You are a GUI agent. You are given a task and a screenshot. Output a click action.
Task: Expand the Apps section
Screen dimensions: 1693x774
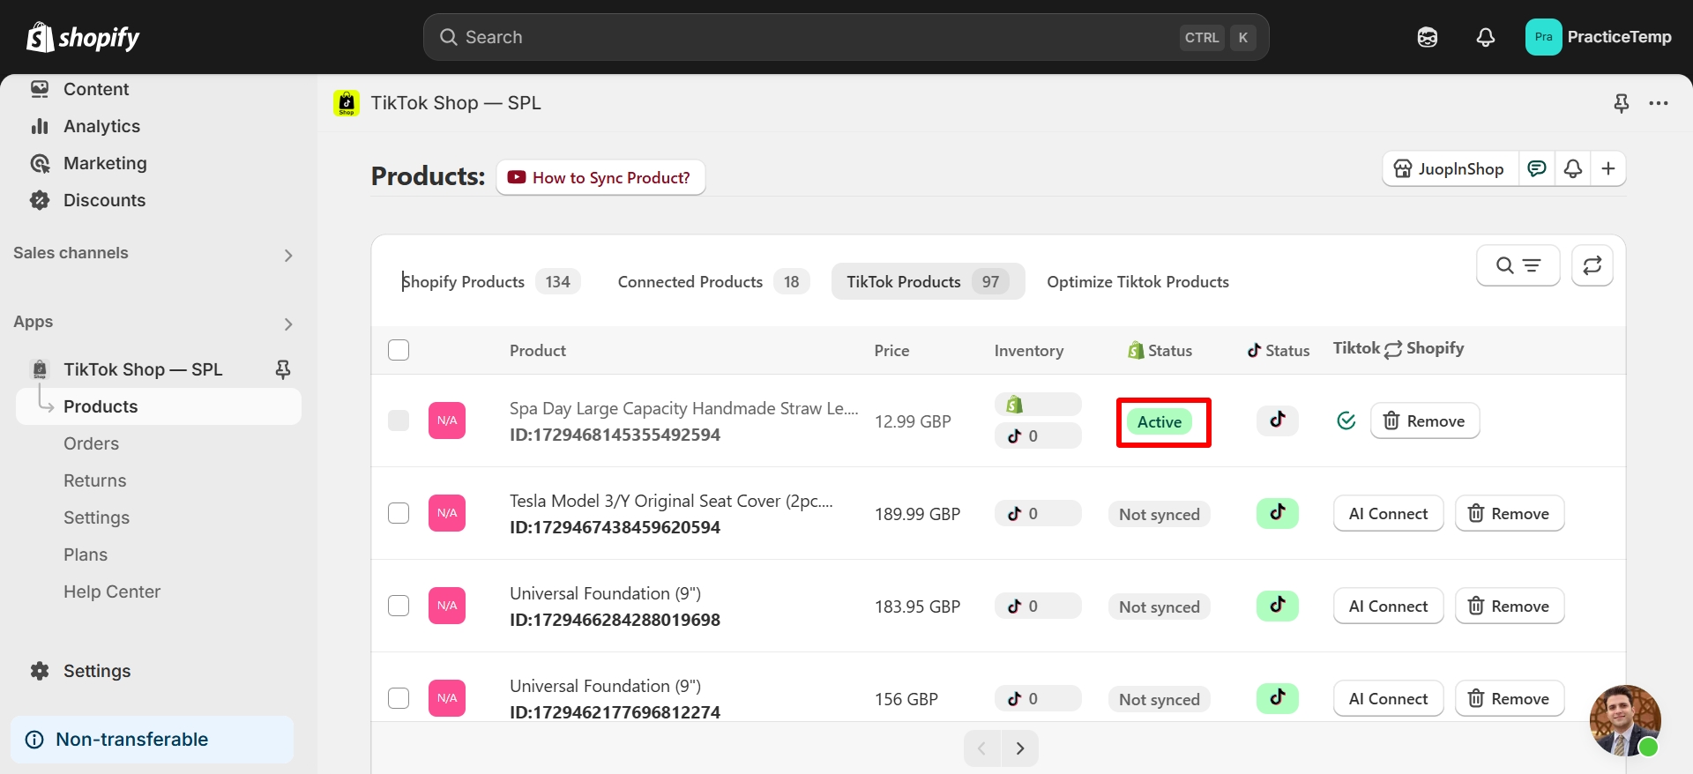(287, 324)
